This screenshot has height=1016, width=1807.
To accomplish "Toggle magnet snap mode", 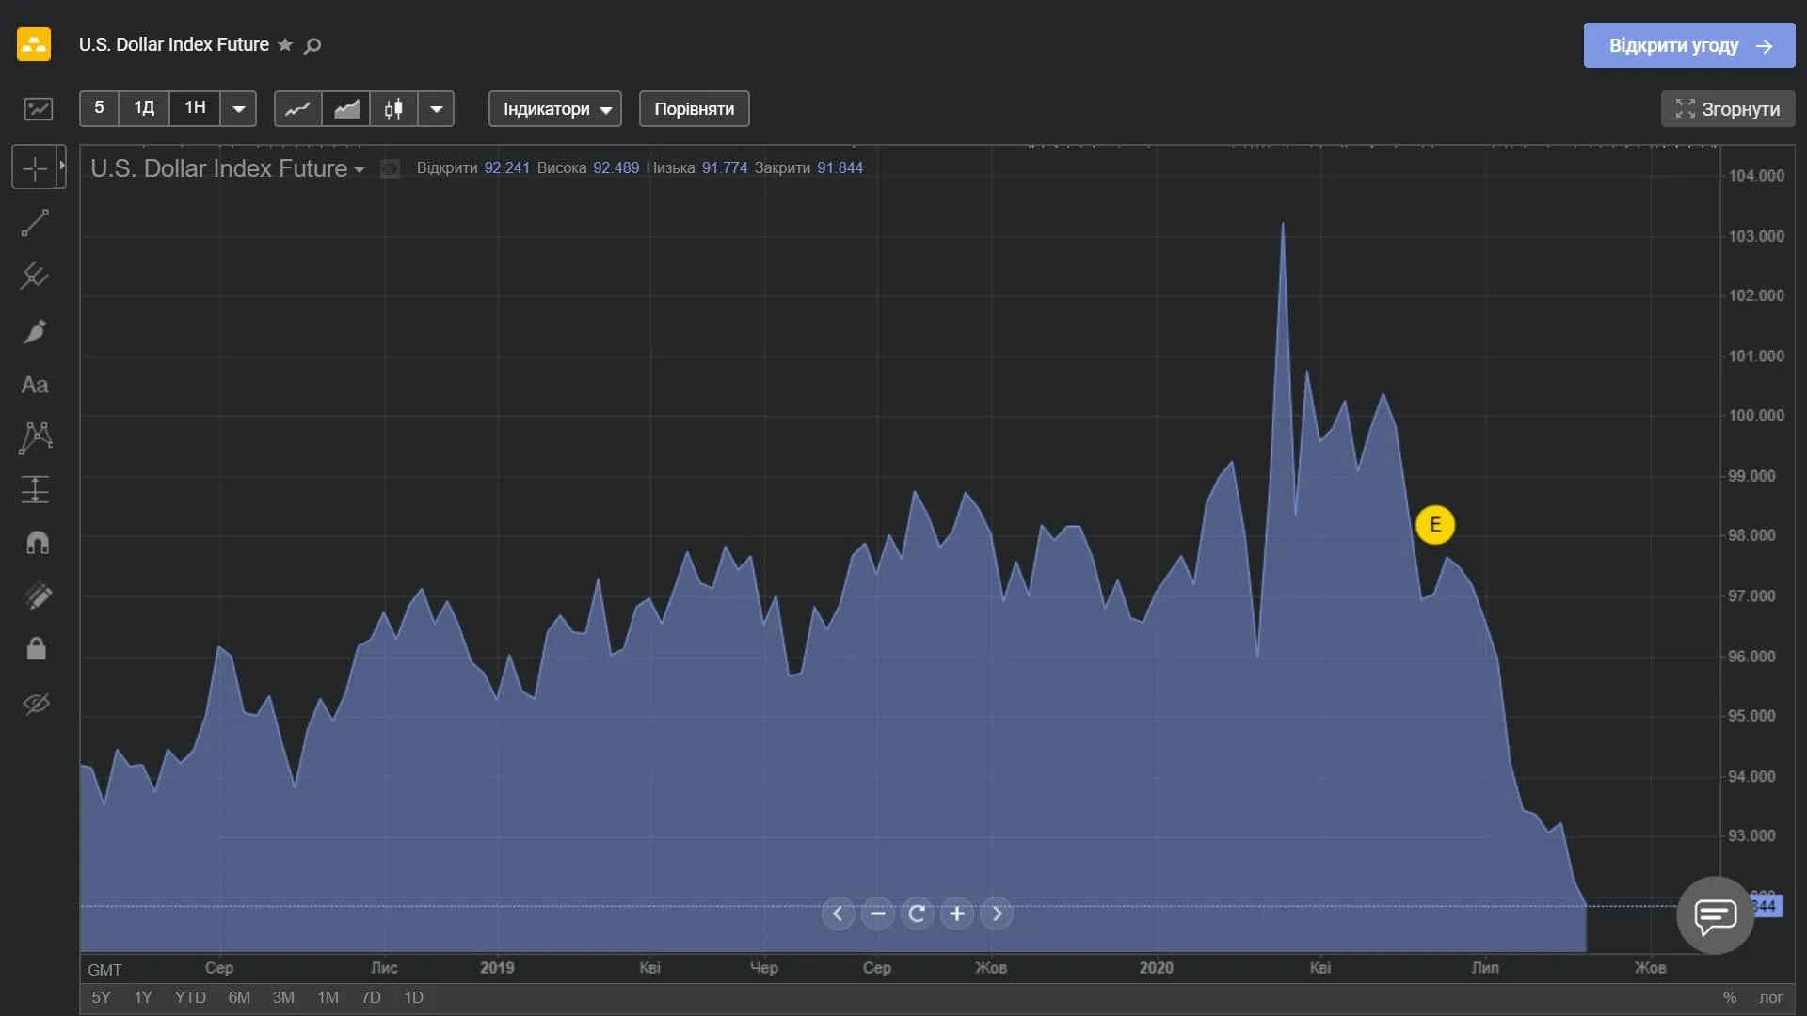I will point(37,543).
